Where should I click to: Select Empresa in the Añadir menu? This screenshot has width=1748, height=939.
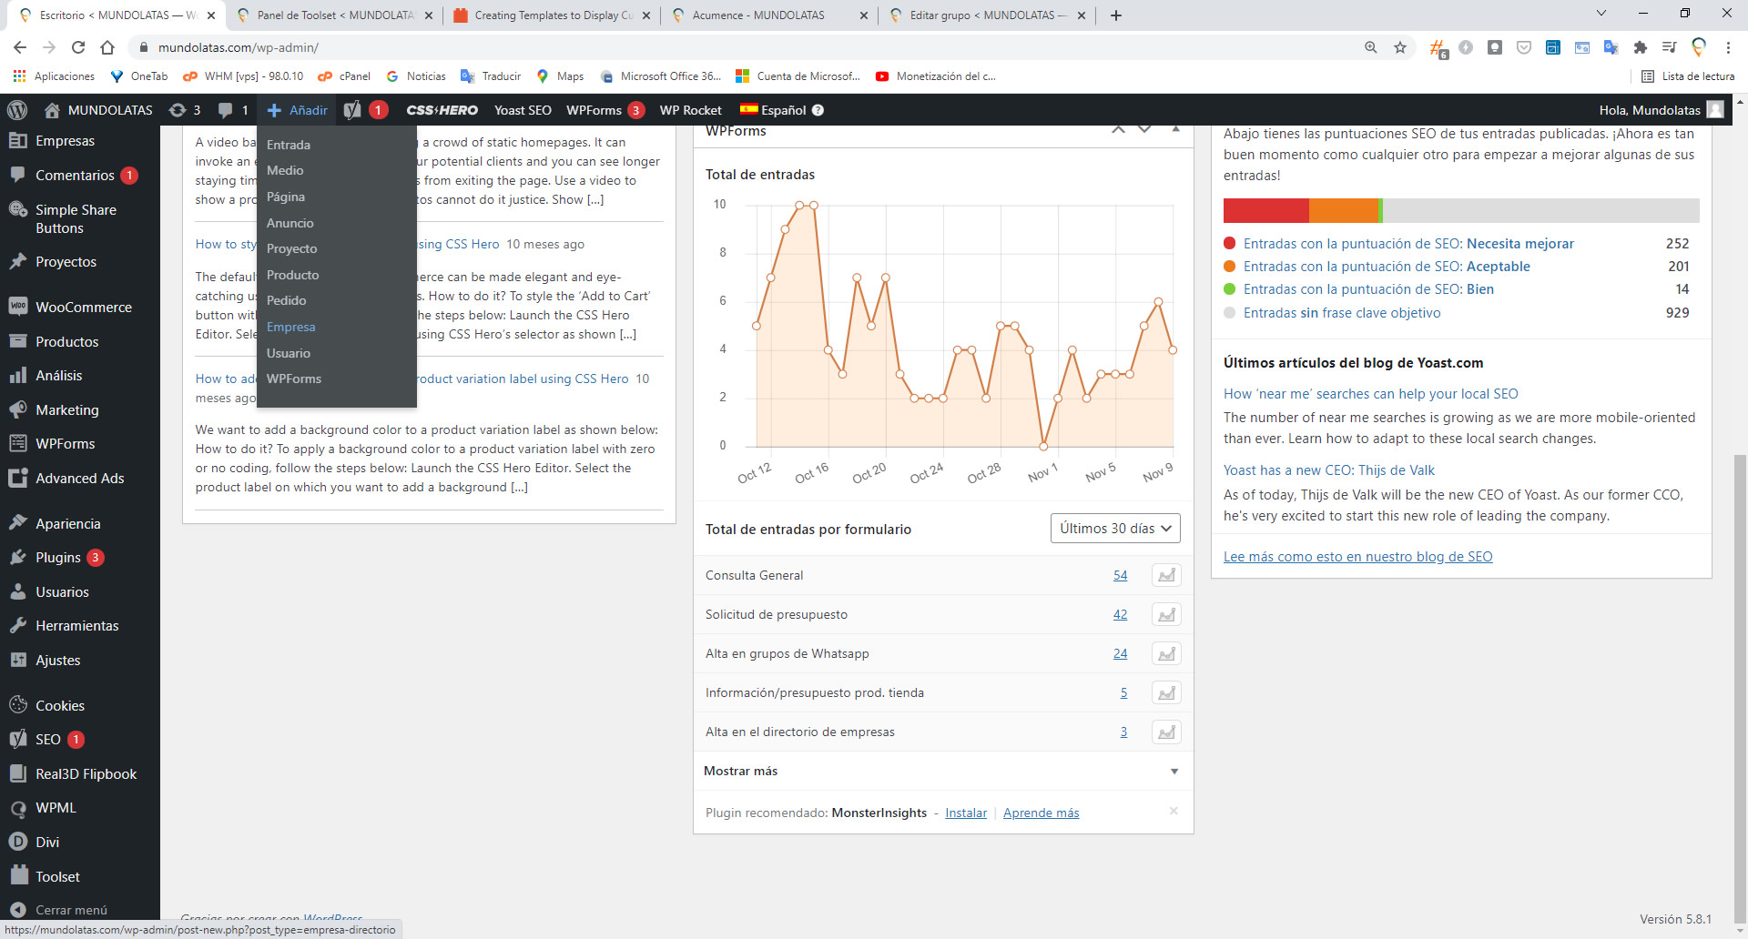click(291, 327)
